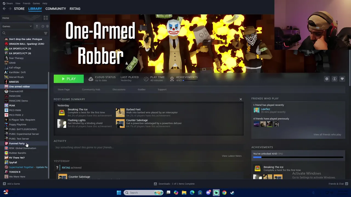Add game to favorites heart icon
Viewport: 351px width, 197px height.
[342, 79]
